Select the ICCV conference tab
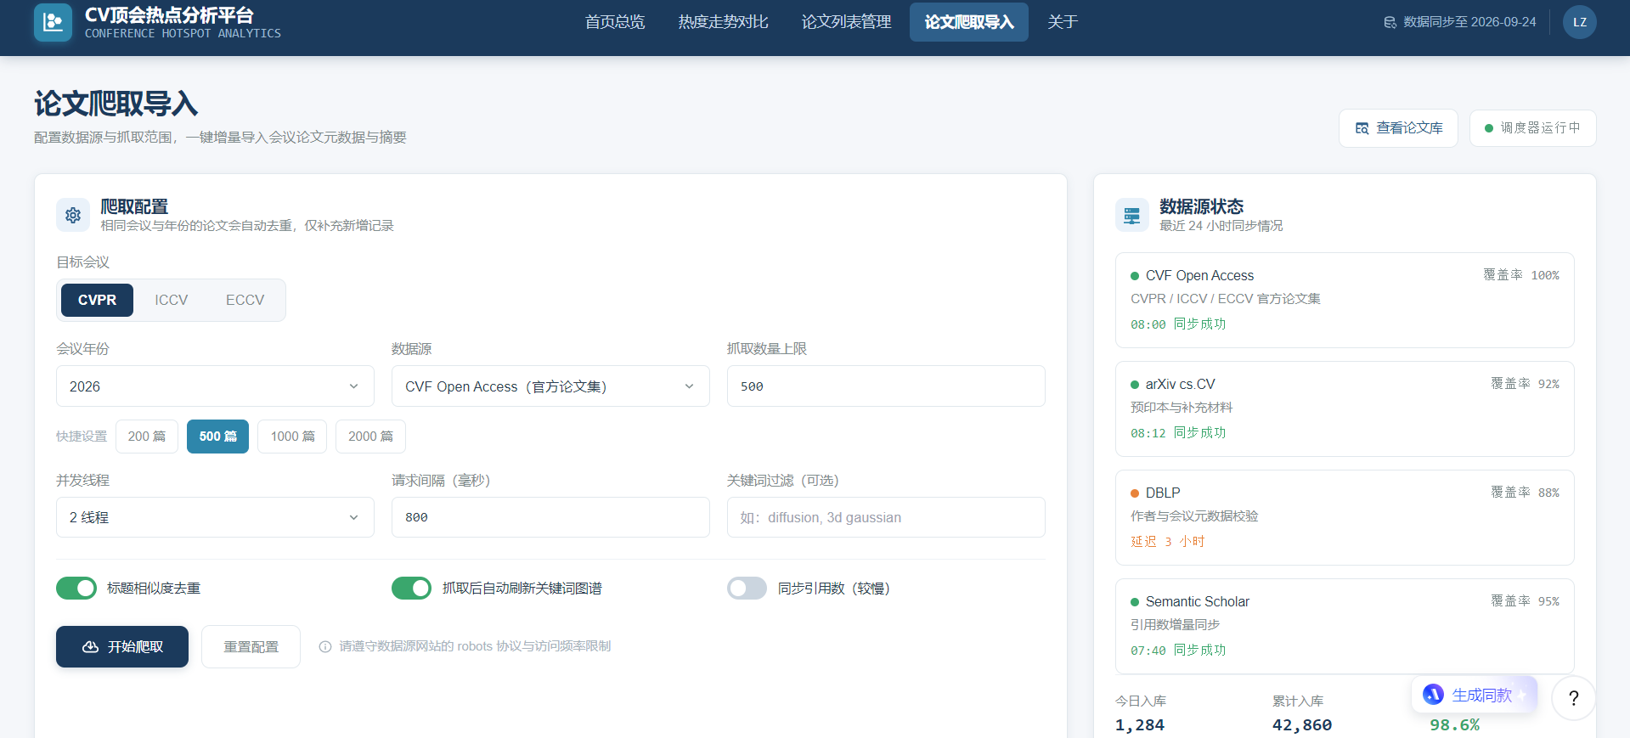The width and height of the screenshot is (1630, 738). coord(172,300)
